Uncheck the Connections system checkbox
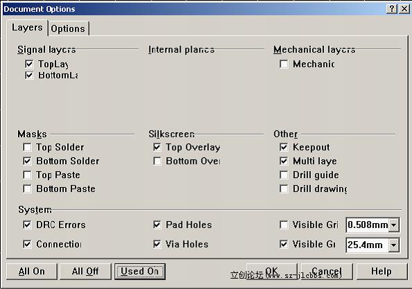The height and width of the screenshot is (289, 412). tap(27, 244)
